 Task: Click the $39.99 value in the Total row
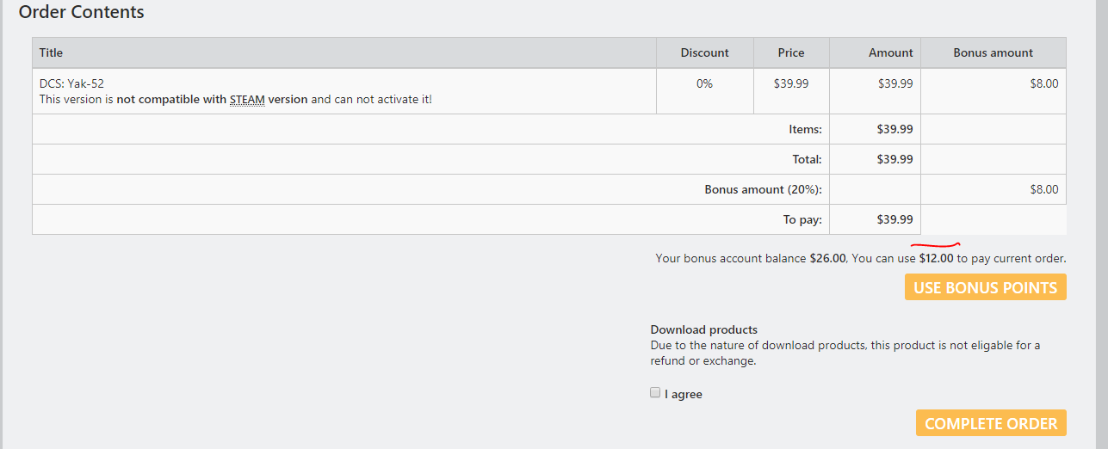(894, 159)
